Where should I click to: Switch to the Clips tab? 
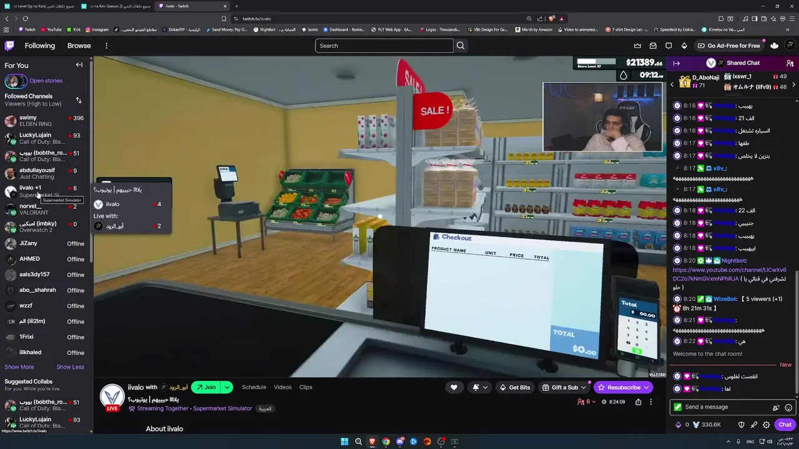click(x=306, y=387)
